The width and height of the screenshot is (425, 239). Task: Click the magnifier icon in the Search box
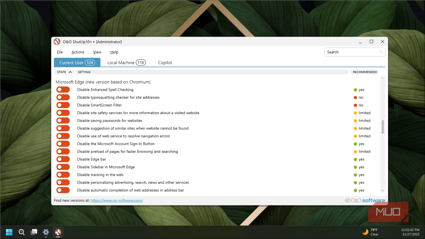[381, 52]
